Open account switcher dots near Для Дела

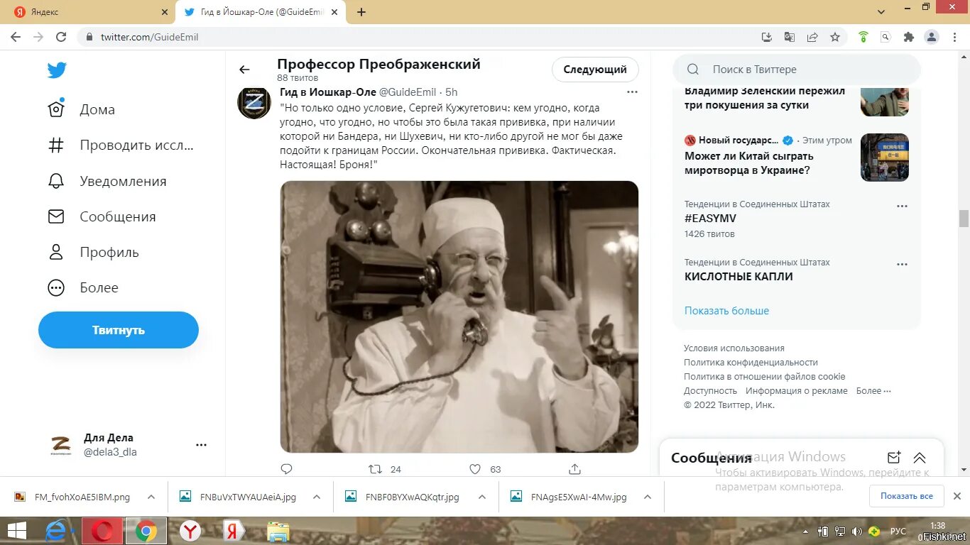pyautogui.click(x=201, y=445)
